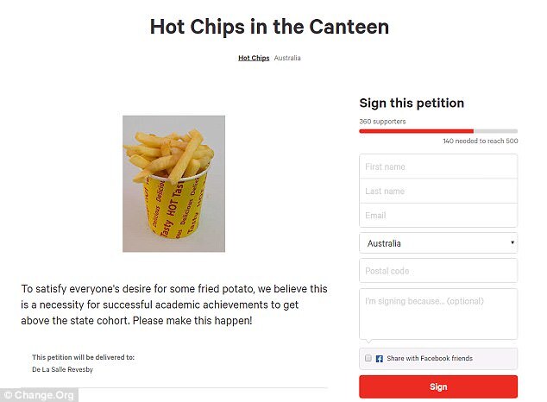Click the Australia location text under title
The height and width of the screenshot is (402, 547).
tap(287, 58)
